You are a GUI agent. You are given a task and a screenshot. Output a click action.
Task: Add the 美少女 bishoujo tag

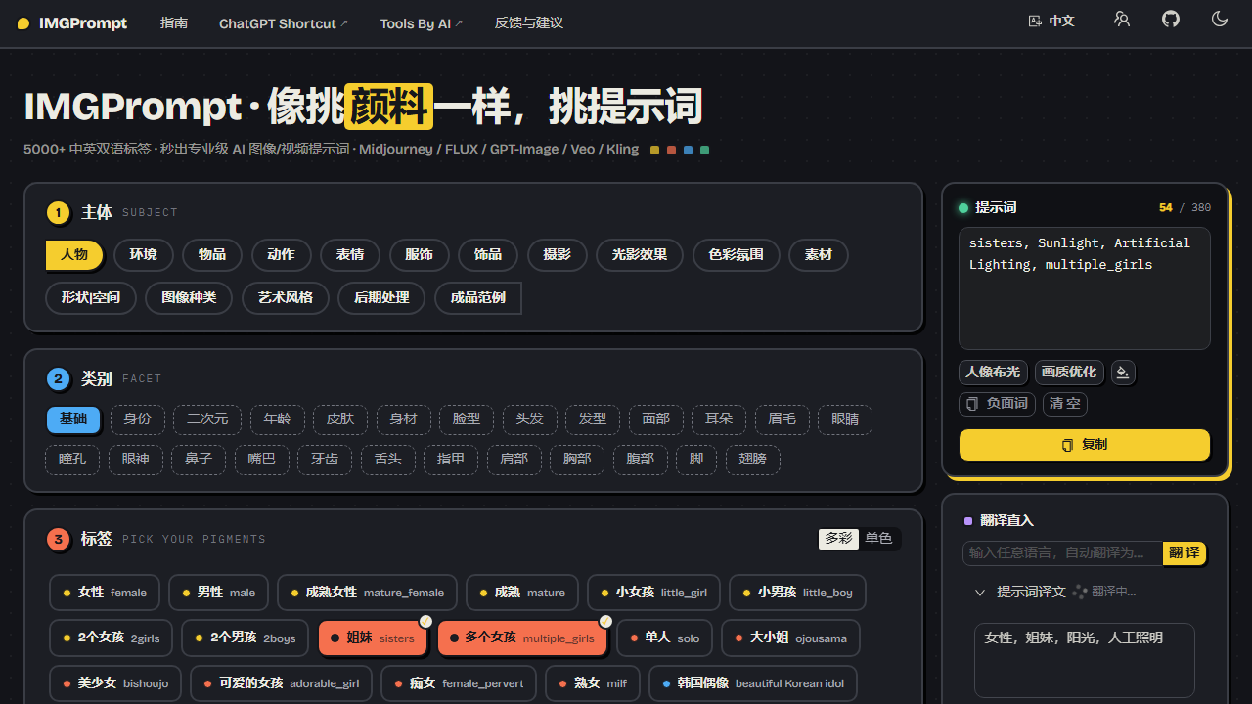[x=116, y=683]
